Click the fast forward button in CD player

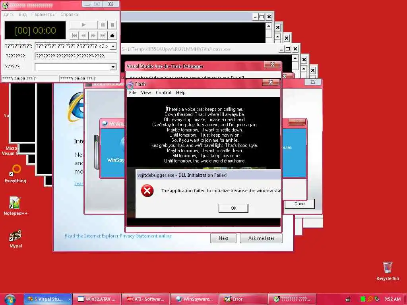pyautogui.click(x=93, y=35)
